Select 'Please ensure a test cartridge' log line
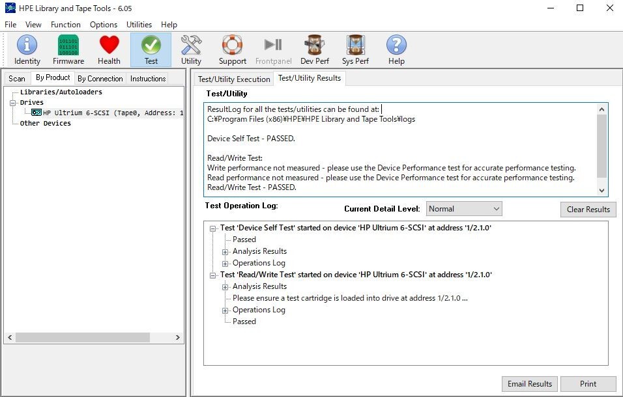Screen dimensions: 623x397 (350, 298)
